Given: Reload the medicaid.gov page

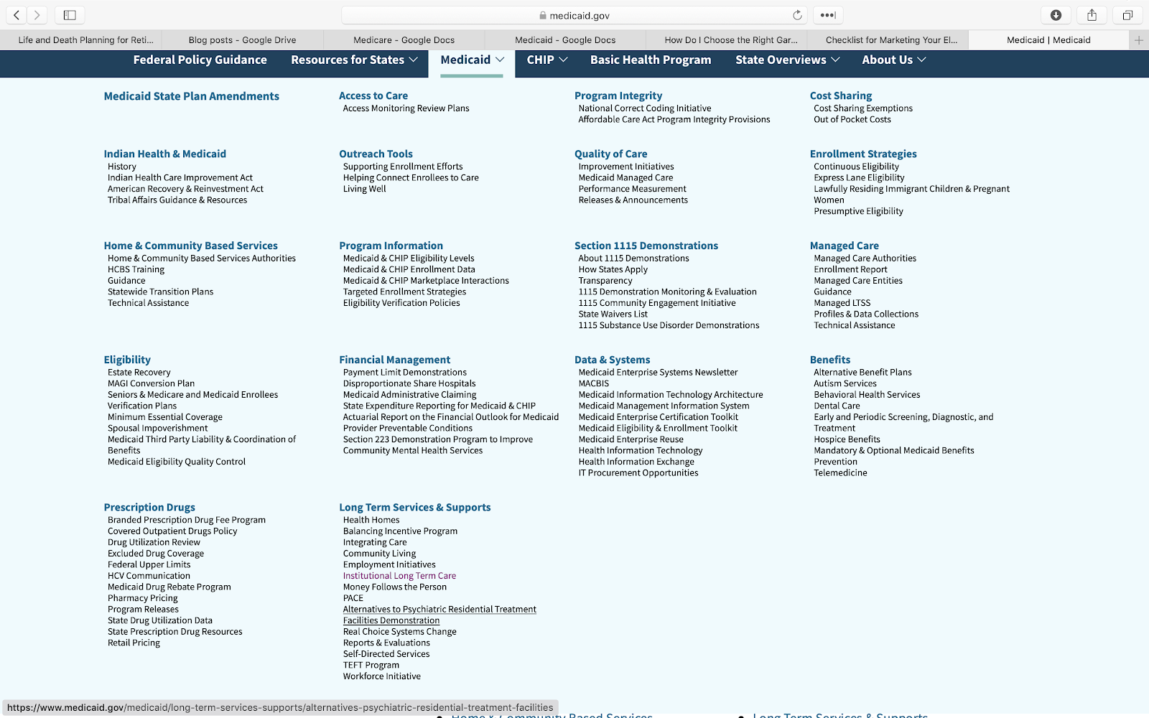Looking at the screenshot, I should 797,15.
